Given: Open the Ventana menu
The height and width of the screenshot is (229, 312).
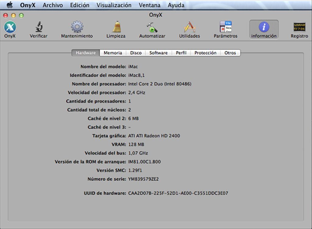Looking at the screenshot, I should click(x=149, y=5).
